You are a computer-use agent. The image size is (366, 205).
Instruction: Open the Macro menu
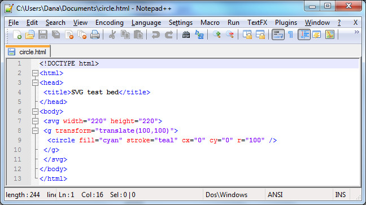[x=210, y=23]
